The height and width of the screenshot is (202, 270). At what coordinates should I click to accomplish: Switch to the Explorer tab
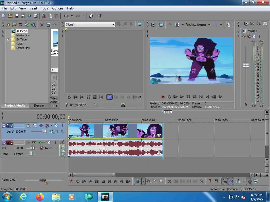click(39, 105)
